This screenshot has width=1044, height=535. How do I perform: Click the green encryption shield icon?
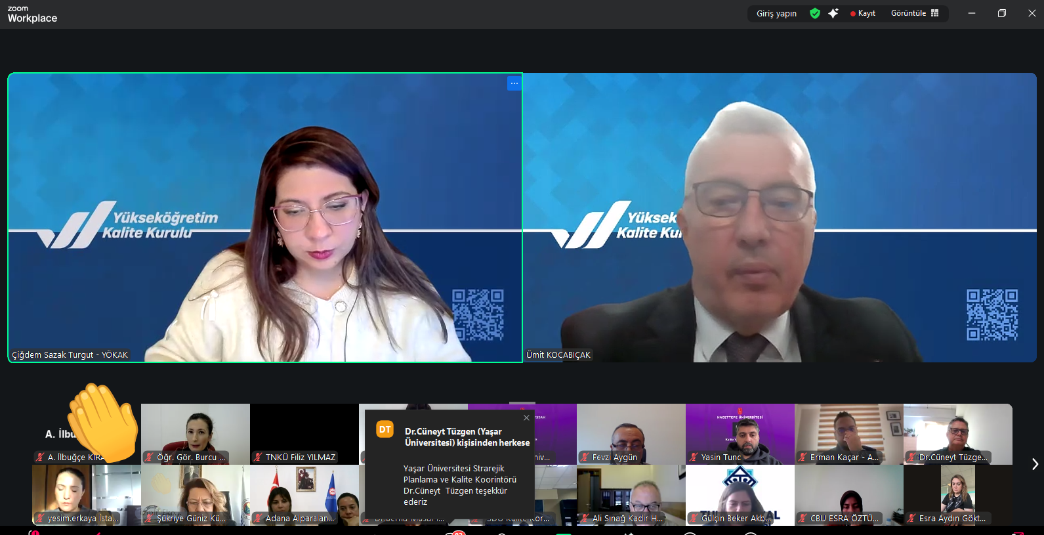pyautogui.click(x=814, y=13)
